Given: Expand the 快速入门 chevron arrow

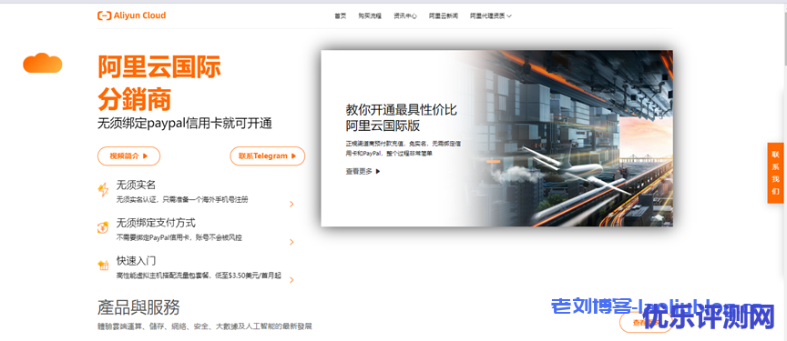Looking at the screenshot, I should [x=291, y=280].
